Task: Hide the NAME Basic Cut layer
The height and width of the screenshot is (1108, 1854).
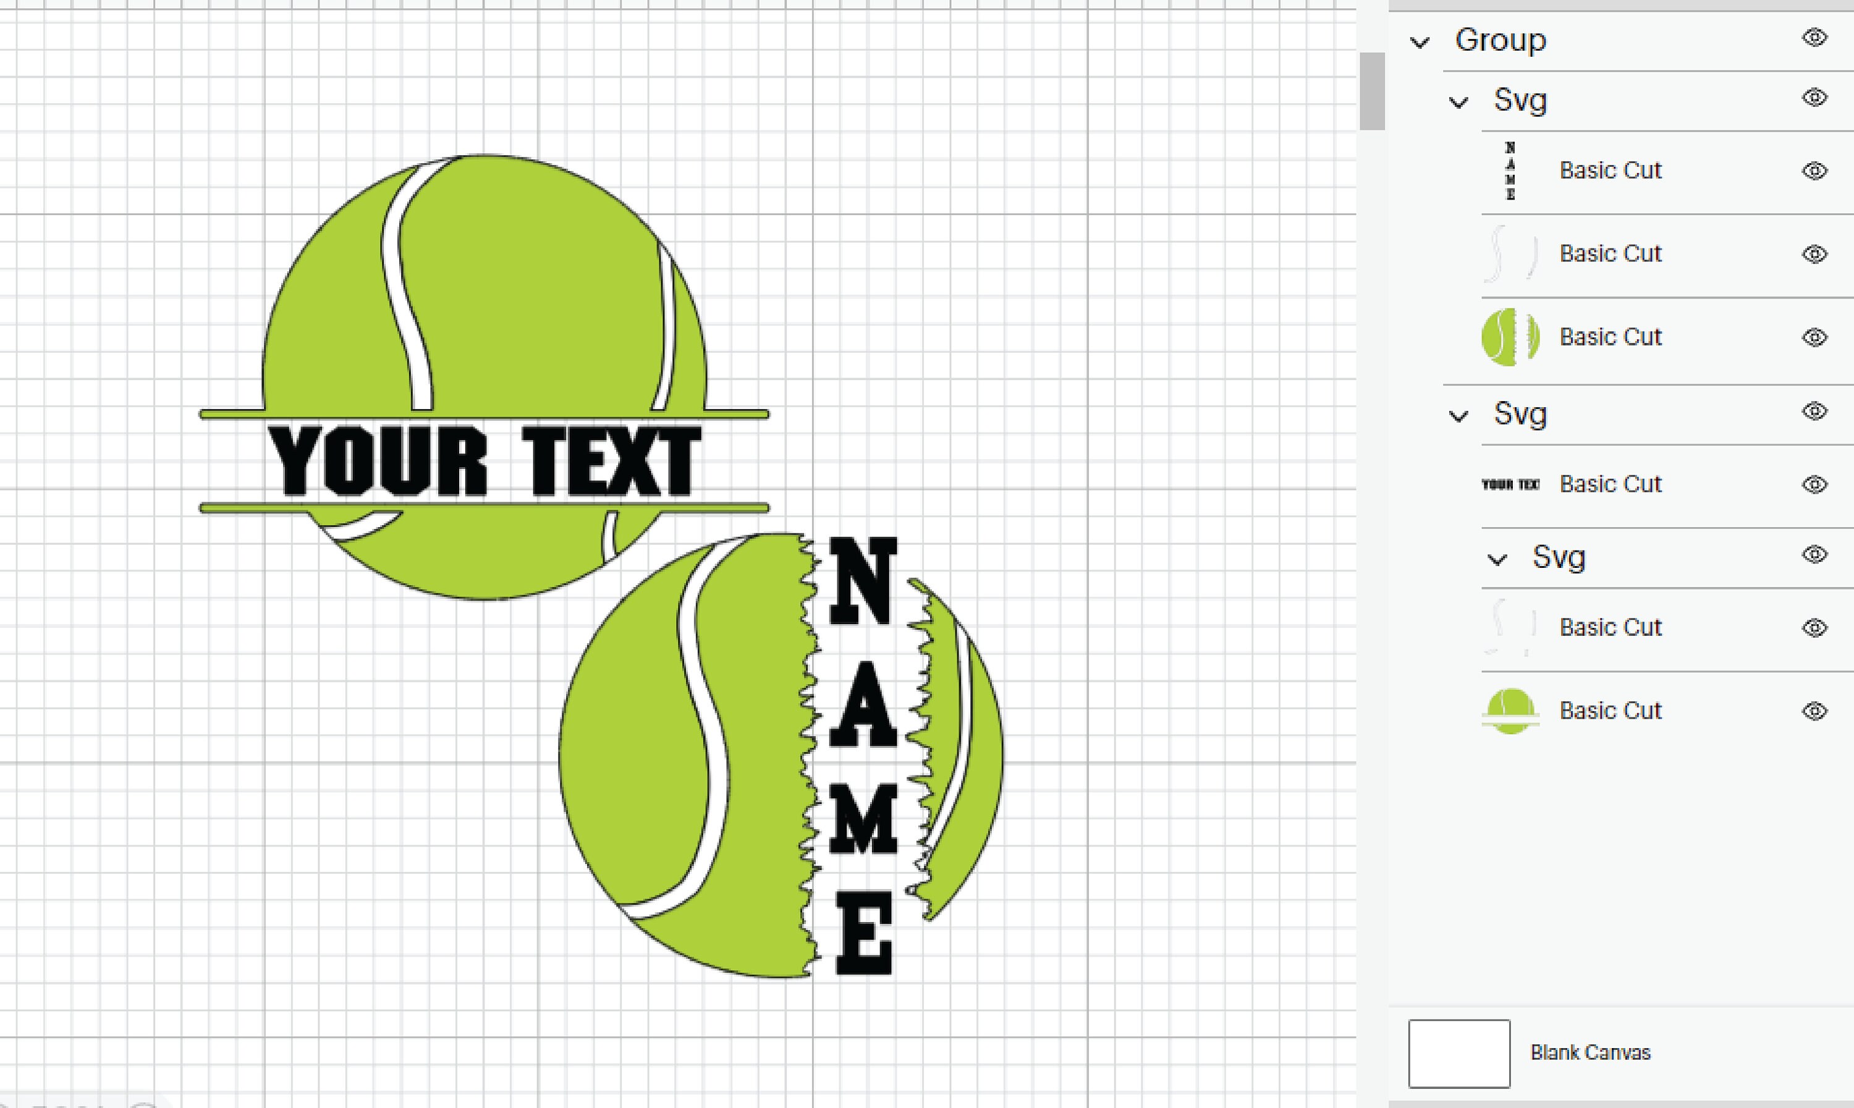Action: [1816, 170]
